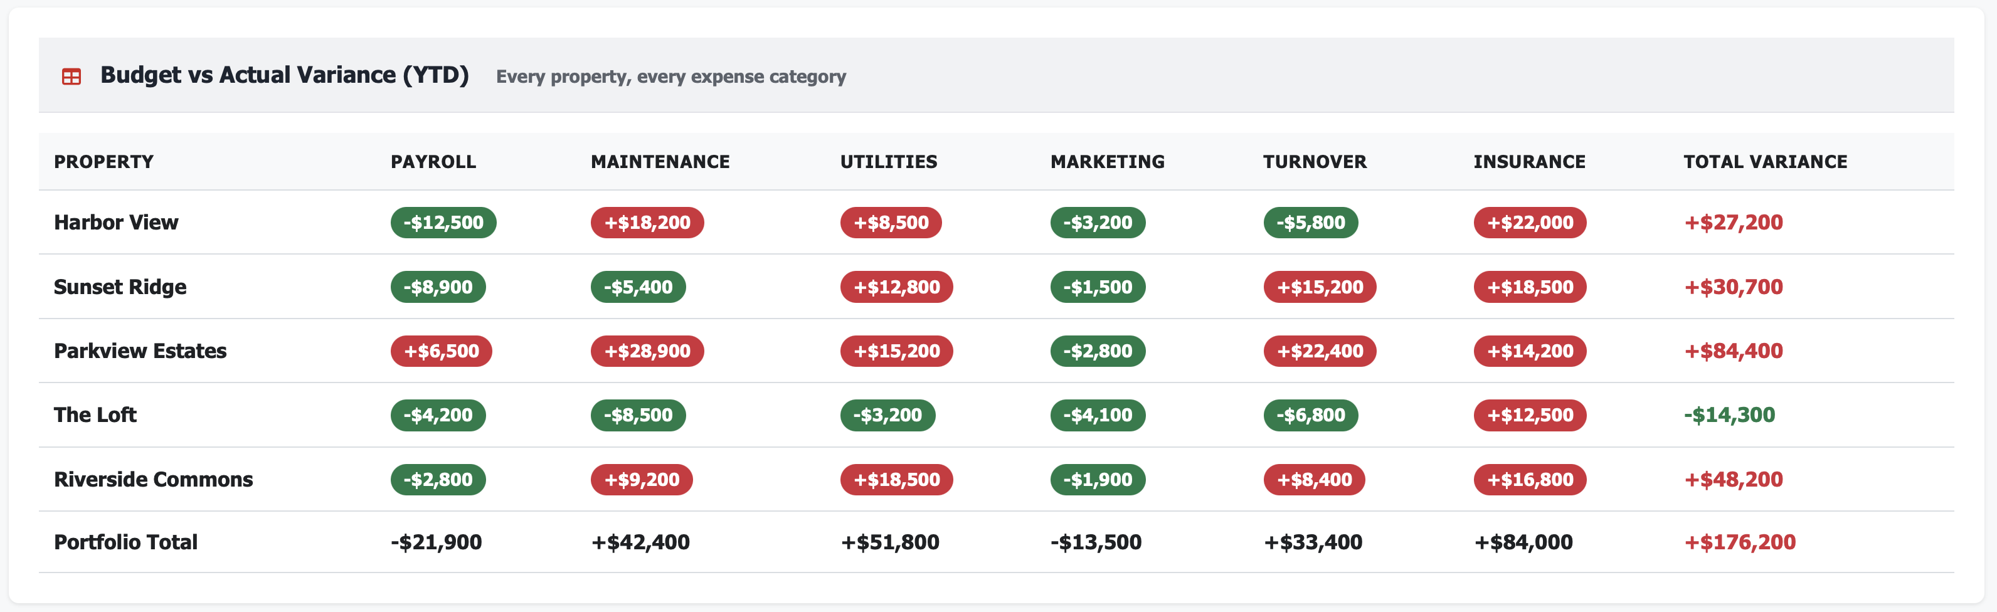This screenshot has height=612, width=1997.
Task: Click Harbor View marketing -$3,200 green pill
Action: point(1098,223)
